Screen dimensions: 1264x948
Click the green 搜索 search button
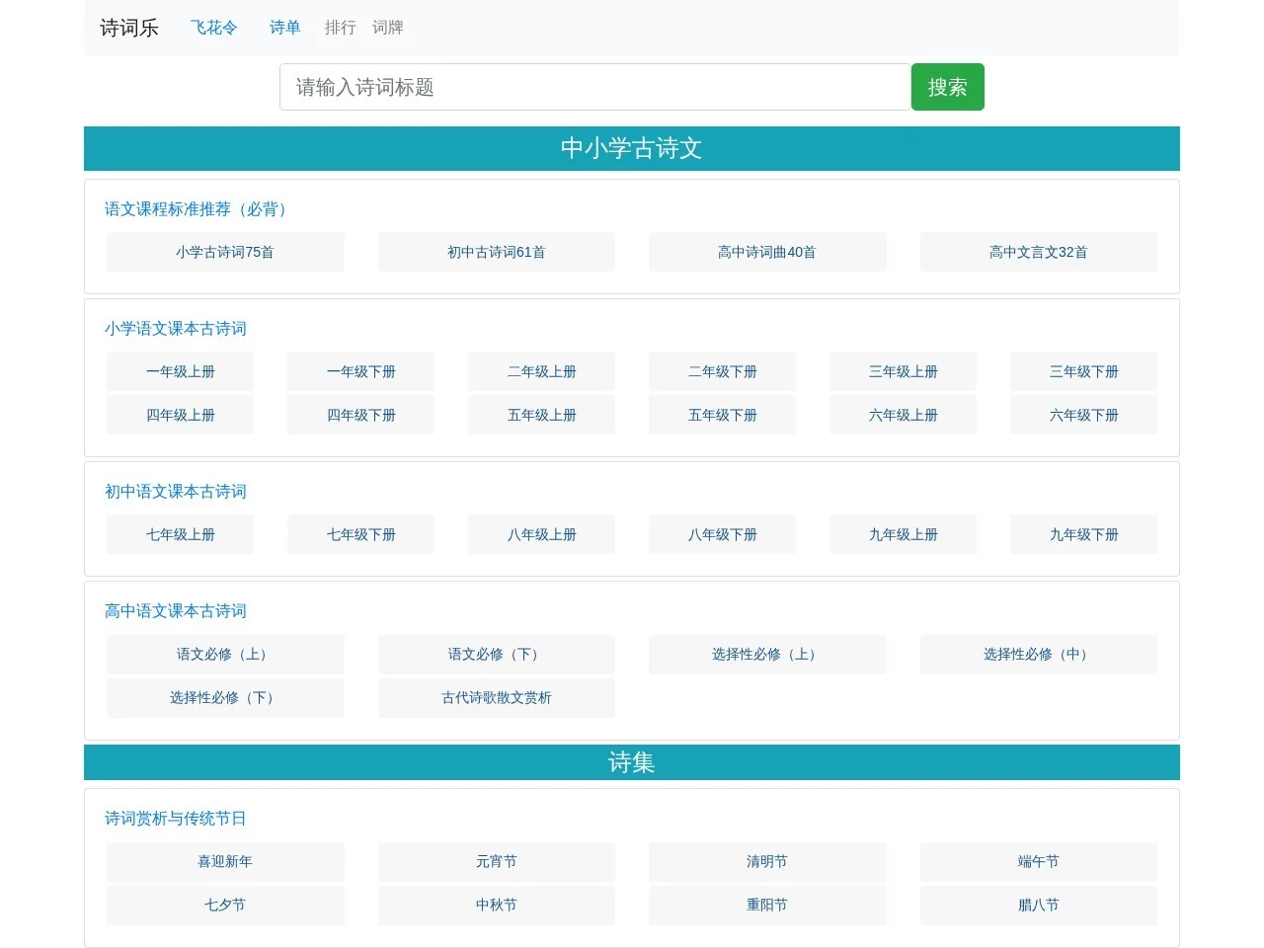pyautogui.click(x=947, y=87)
